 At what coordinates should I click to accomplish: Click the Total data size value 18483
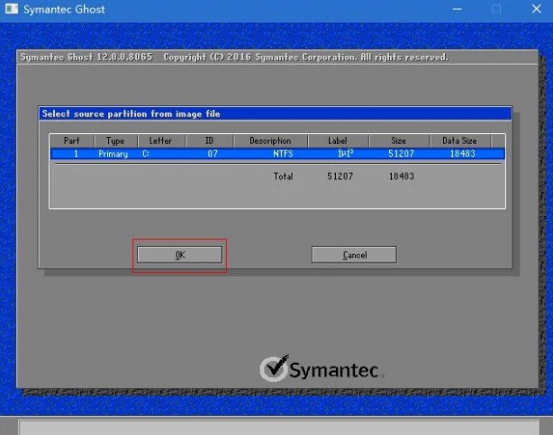coord(402,176)
